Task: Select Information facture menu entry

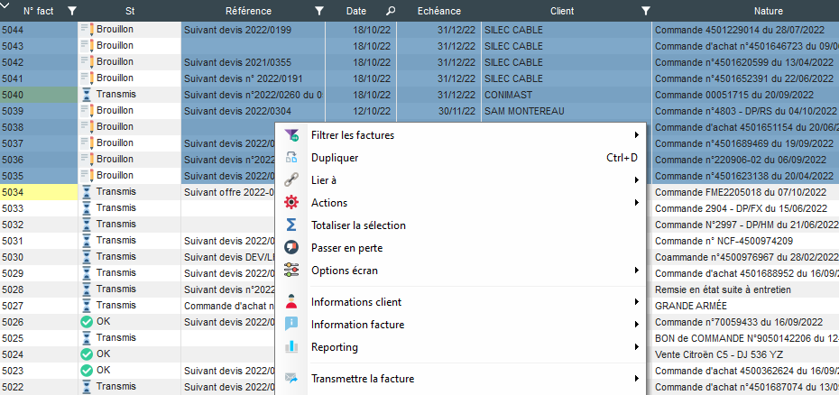Action: click(357, 325)
